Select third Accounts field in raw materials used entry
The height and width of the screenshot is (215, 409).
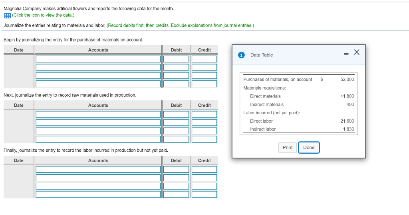tap(98, 131)
